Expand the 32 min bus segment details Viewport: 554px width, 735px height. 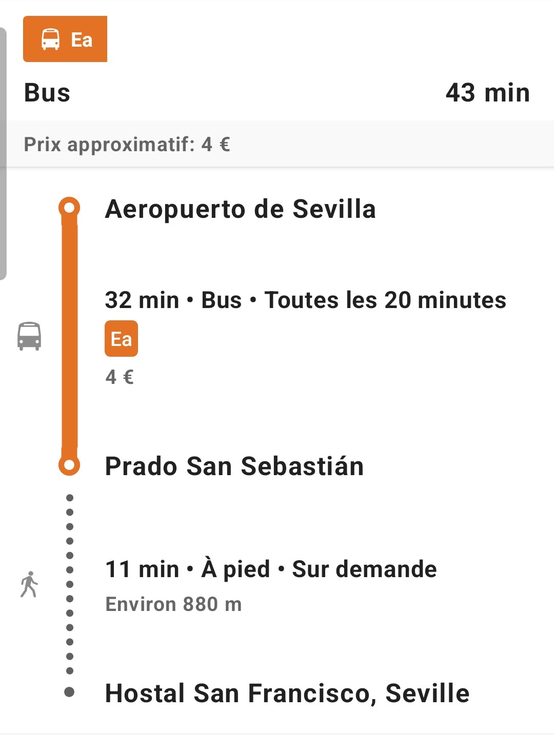(305, 300)
